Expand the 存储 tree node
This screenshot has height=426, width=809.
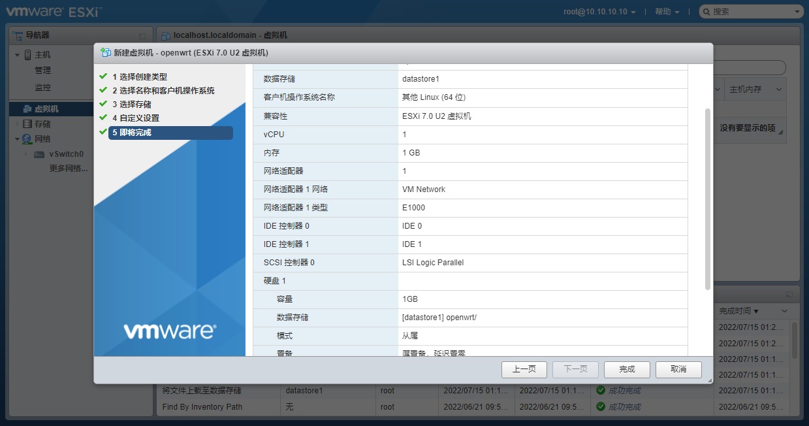point(18,124)
